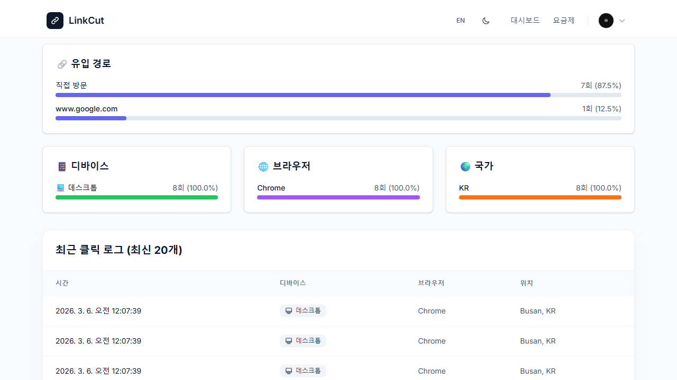Click the earth icon beside 국가
This screenshot has height=380, width=677.
(465, 166)
